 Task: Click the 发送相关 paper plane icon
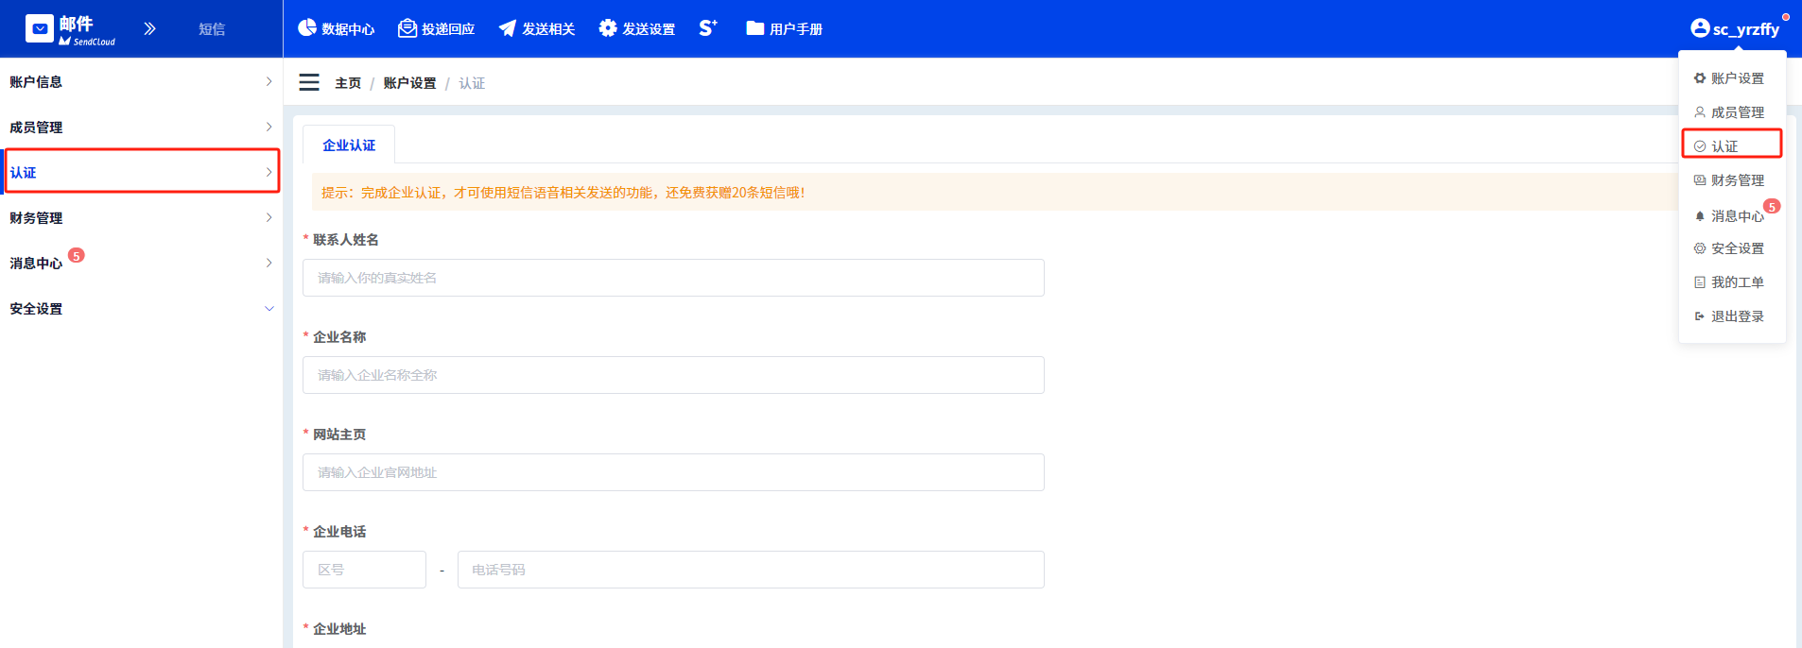508,28
